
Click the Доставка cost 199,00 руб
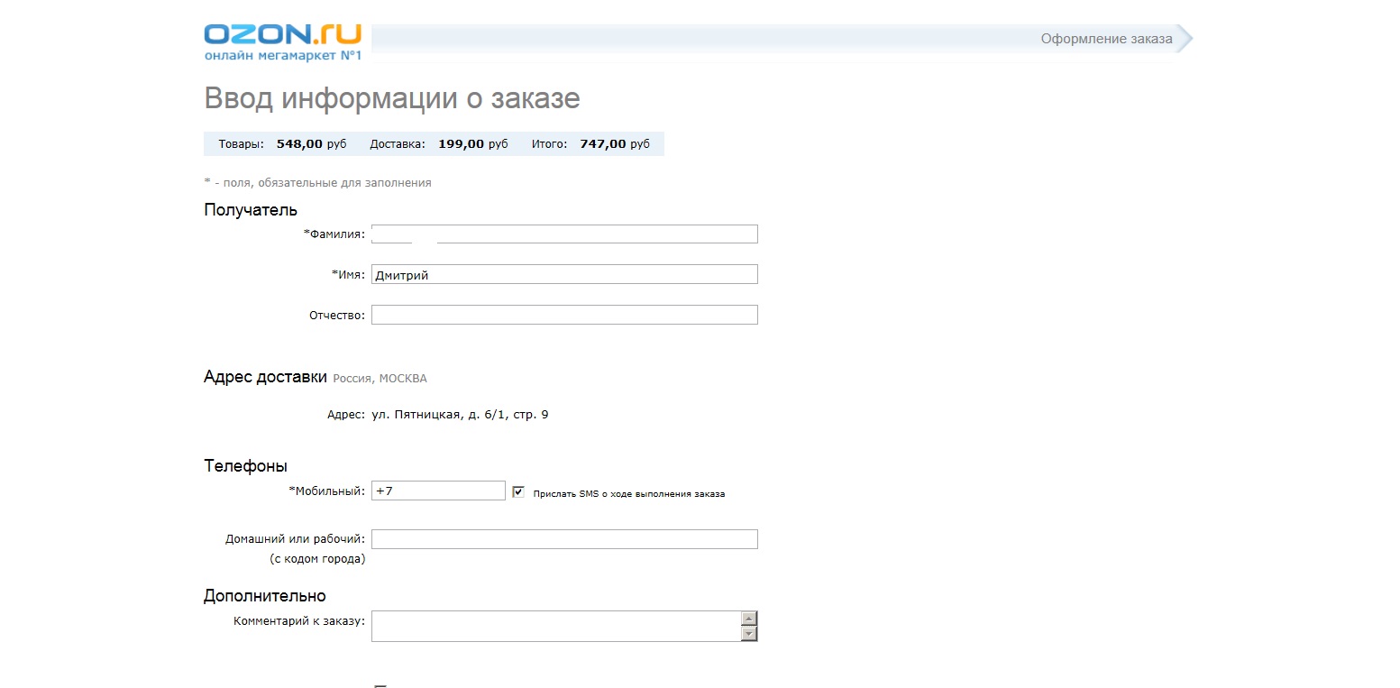pos(472,144)
